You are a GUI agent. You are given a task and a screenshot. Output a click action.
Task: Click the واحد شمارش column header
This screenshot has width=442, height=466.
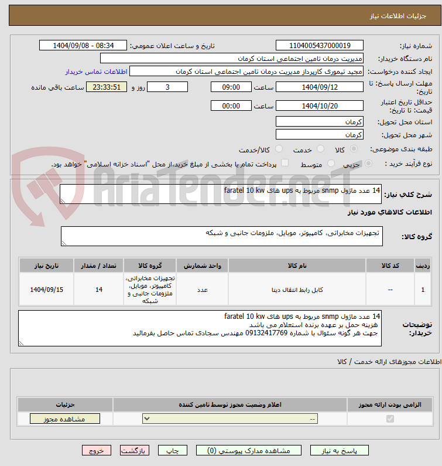(202, 266)
